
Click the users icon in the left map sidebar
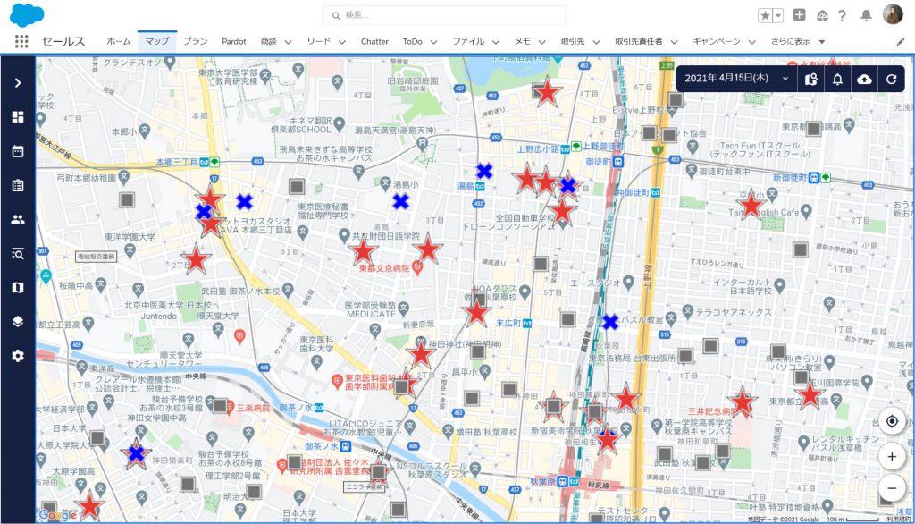tap(20, 219)
